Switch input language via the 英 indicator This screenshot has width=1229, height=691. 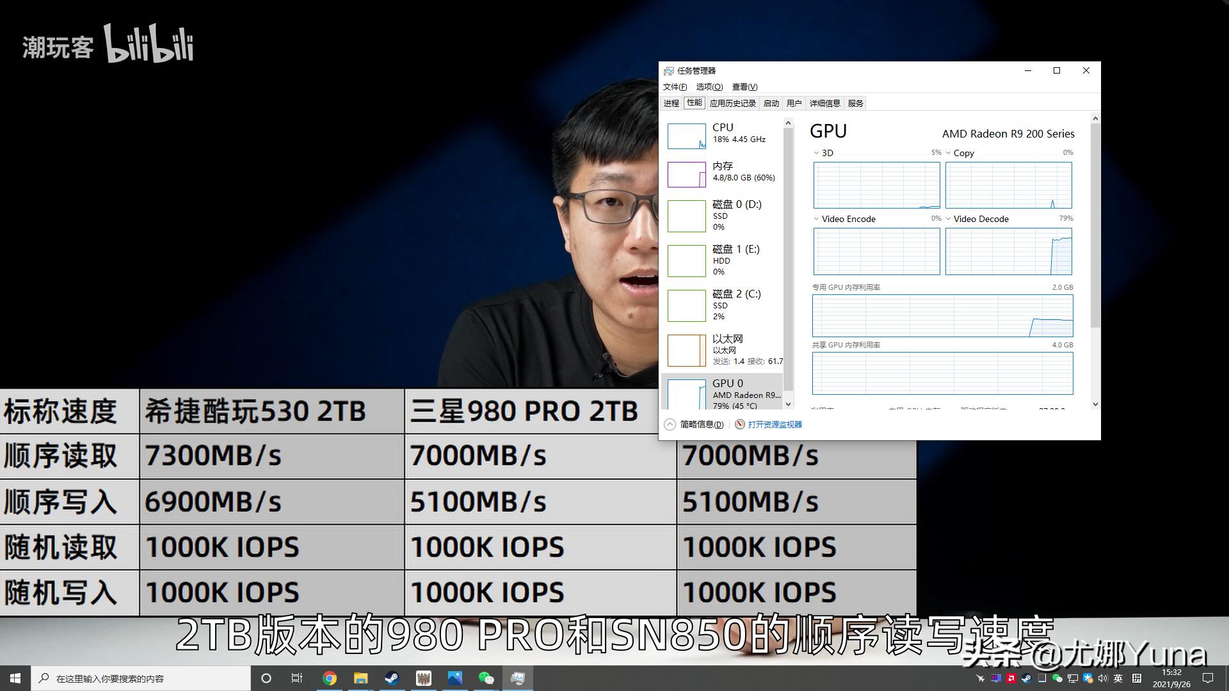pos(1119,678)
